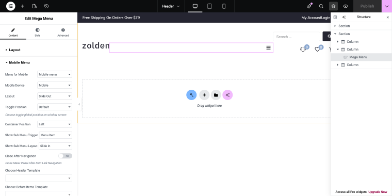Click the Publish button

pos(367,6)
